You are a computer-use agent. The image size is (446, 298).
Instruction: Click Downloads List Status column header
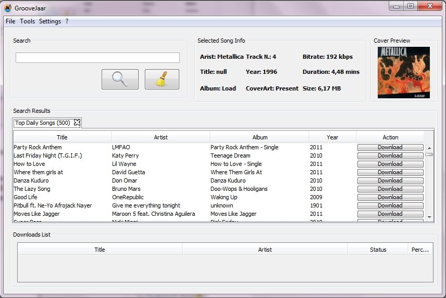click(378, 250)
